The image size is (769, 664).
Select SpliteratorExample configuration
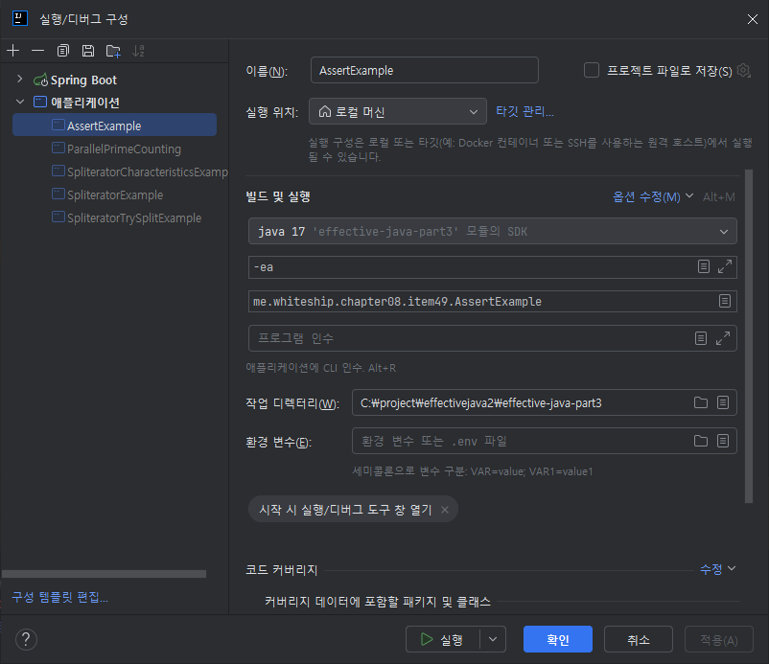115,195
